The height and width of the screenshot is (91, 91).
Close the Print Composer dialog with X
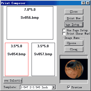88,3
